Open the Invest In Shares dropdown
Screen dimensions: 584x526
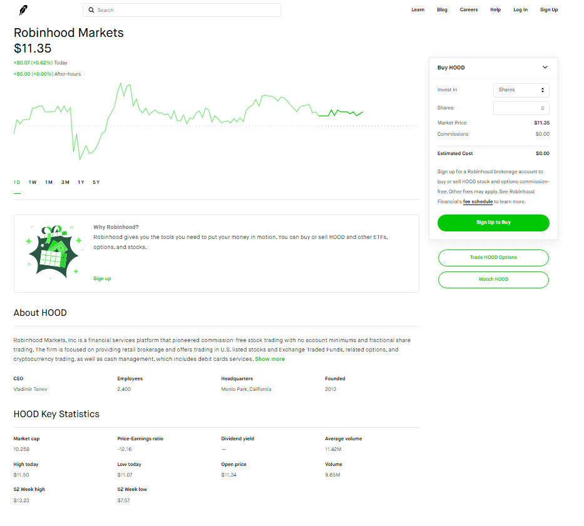coord(521,90)
